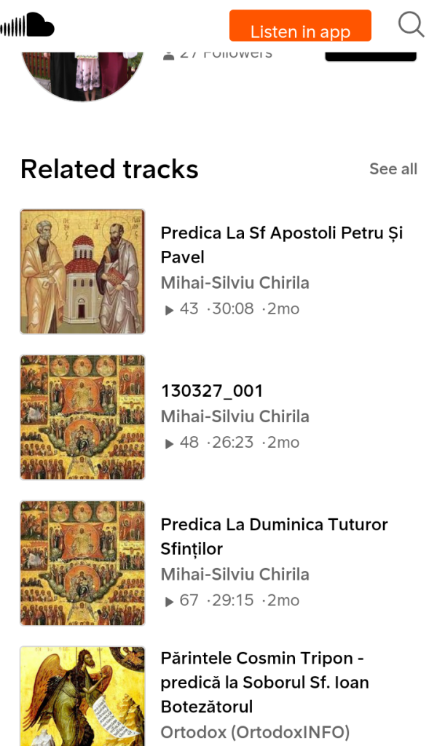
Task: Open Mihai-Silviu Chirila under 130327_001
Action: coord(235,416)
